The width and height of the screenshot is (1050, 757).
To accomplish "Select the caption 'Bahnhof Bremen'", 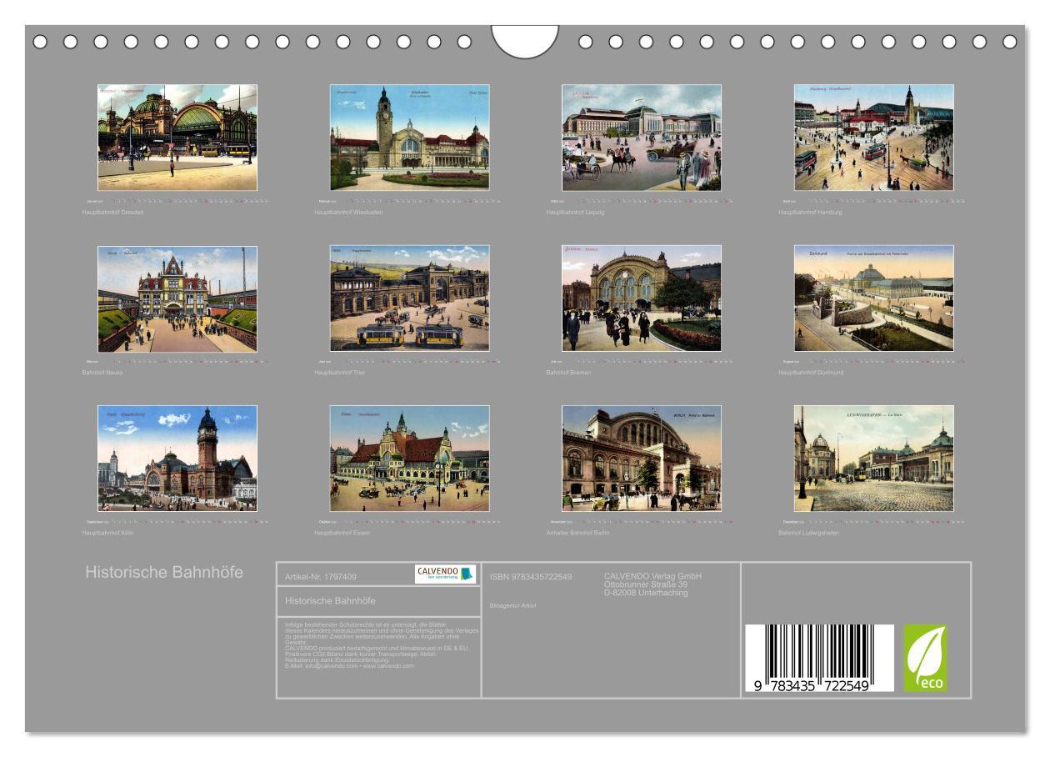I will pos(568,373).
